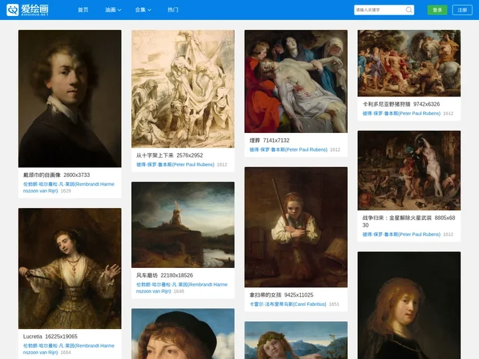Click the title text Lucretia 16225x19065
The image size is (479, 359).
coord(51,336)
